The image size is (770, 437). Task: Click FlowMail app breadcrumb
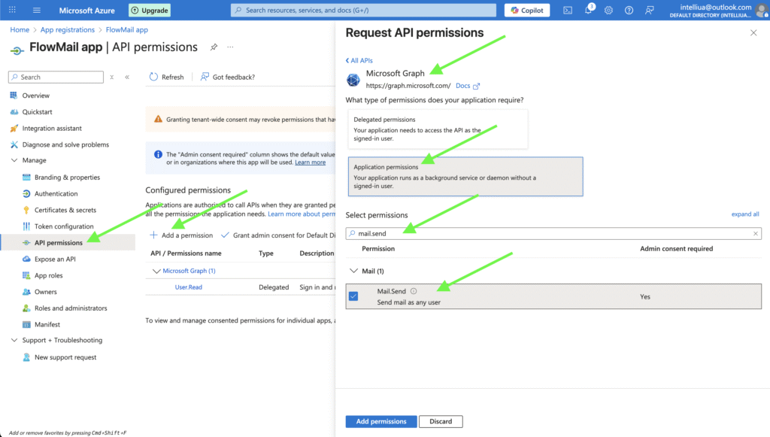[x=126, y=29]
